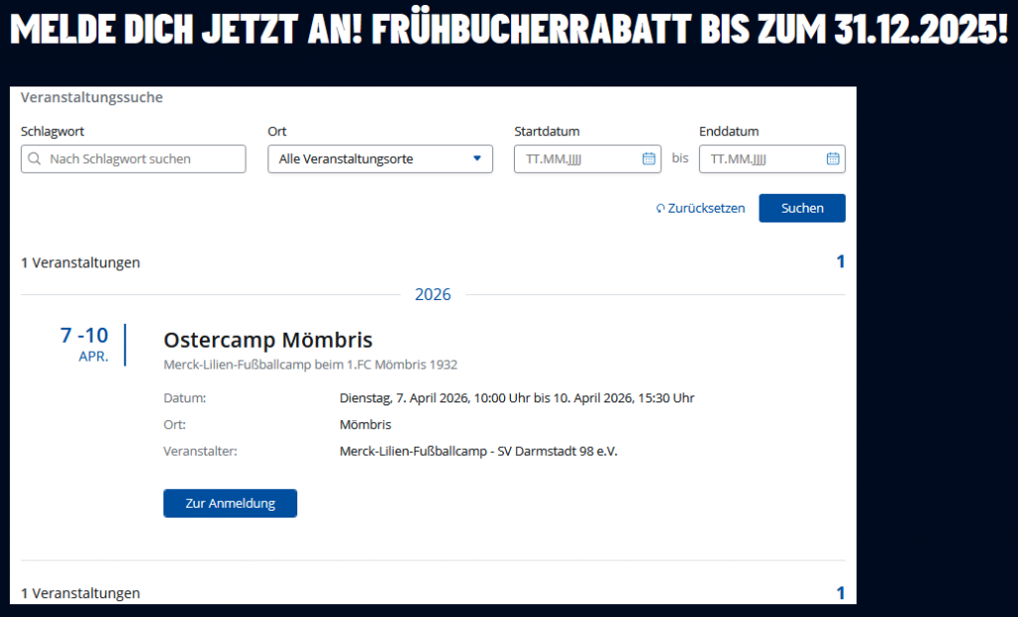Open the Startdatum calendar picker icon
Image resolution: width=1018 pixels, height=617 pixels.
648,159
